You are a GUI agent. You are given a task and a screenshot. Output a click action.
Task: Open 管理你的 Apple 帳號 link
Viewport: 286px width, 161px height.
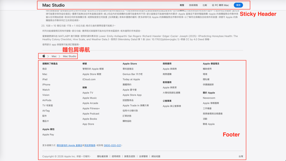pyautogui.click(x=93, y=69)
